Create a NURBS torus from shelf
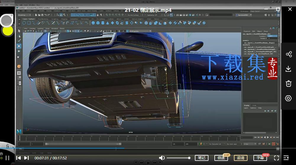The height and width of the screenshot is (165, 296). coord(117,23)
